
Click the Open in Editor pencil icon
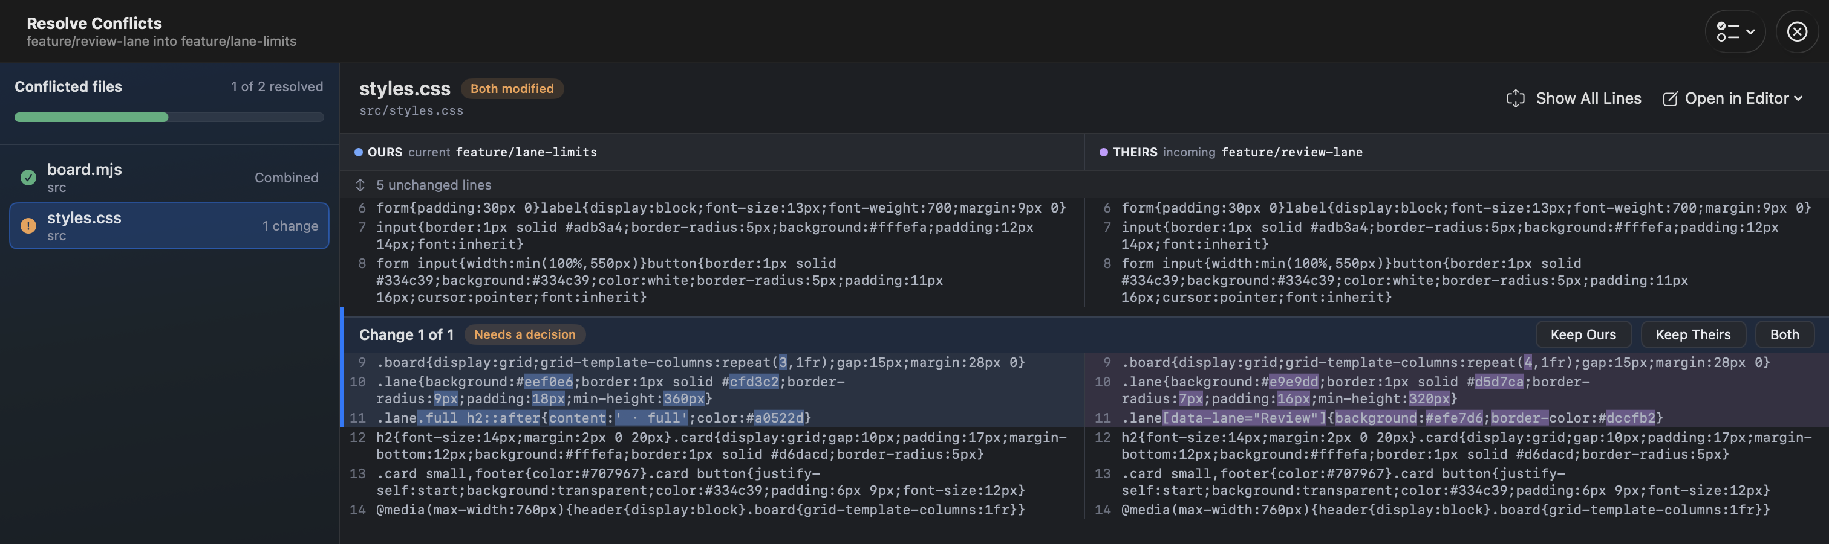point(1671,99)
